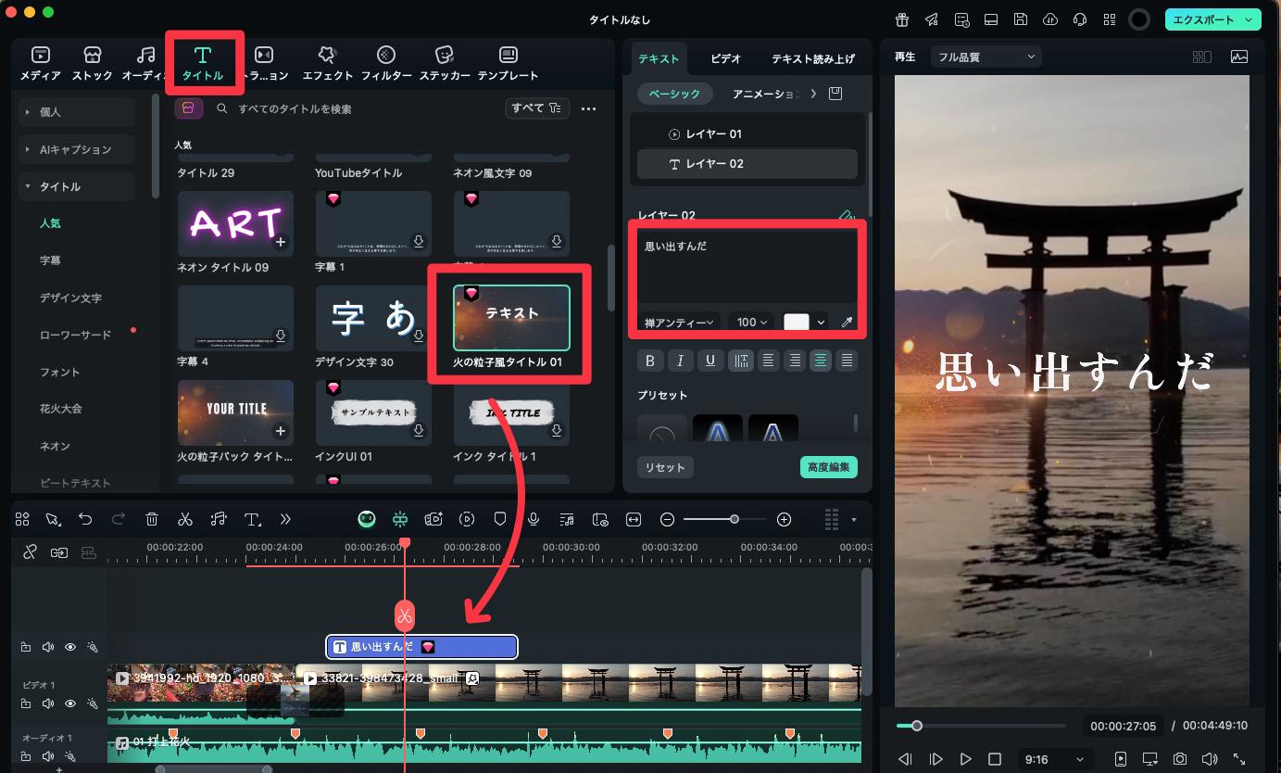
Task: Toggle underline text formatting
Action: point(710,361)
